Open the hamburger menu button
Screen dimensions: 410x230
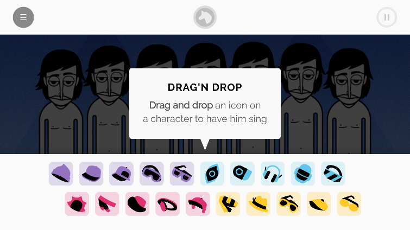[23, 17]
